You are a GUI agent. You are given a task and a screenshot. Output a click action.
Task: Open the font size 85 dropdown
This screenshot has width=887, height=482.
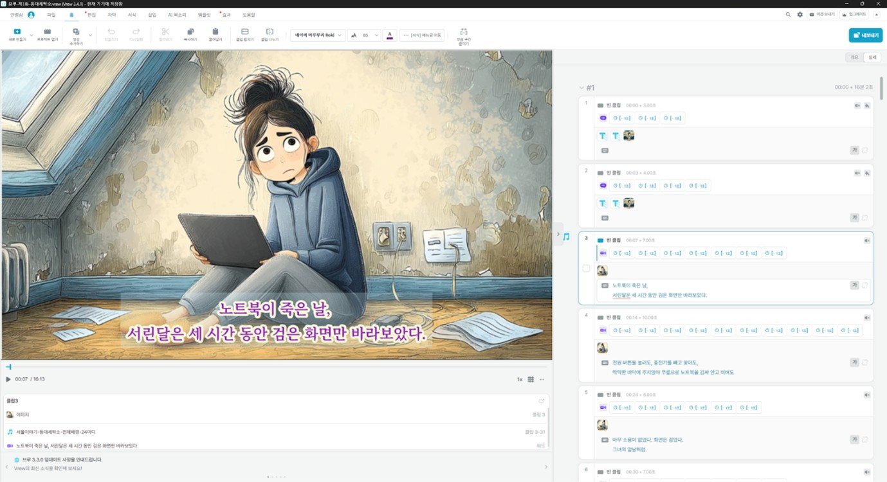click(365, 35)
